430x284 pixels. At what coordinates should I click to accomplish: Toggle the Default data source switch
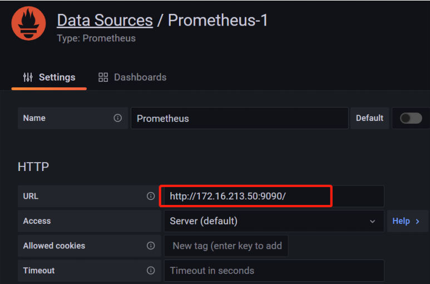tap(411, 118)
